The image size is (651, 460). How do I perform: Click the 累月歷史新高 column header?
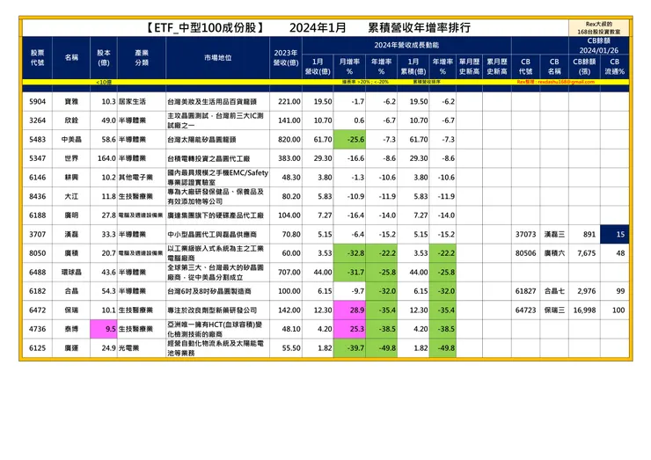pos(497,67)
